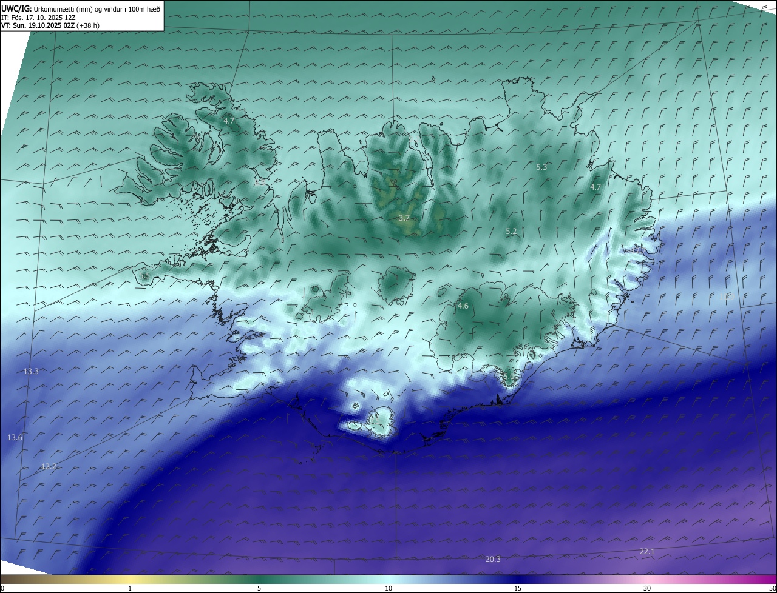This screenshot has height=593, width=777.
Task: Select the 5.3 precipitable water value
Action: tap(541, 167)
